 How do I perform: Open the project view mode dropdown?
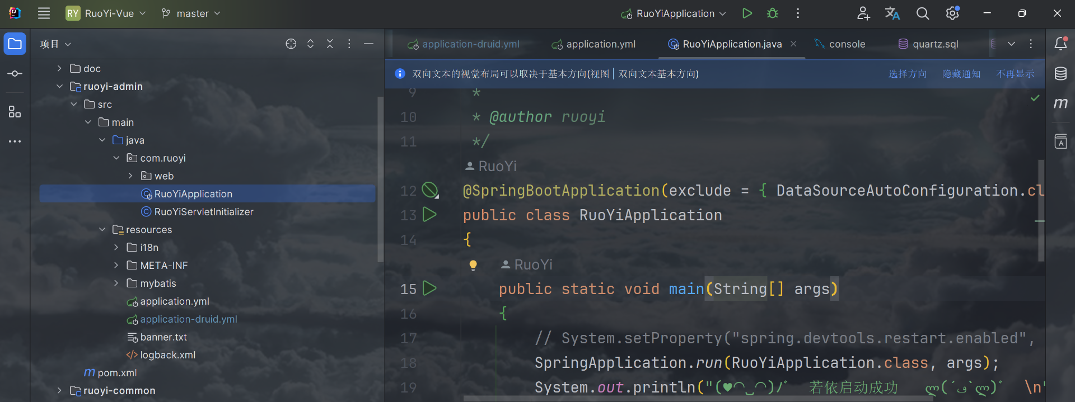[x=55, y=44]
